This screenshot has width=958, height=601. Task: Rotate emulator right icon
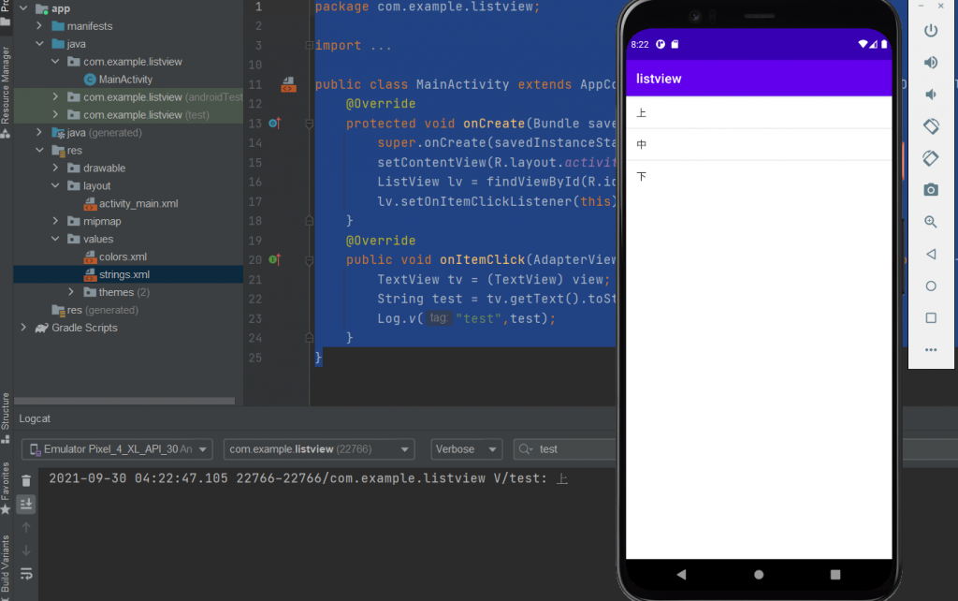[931, 158]
